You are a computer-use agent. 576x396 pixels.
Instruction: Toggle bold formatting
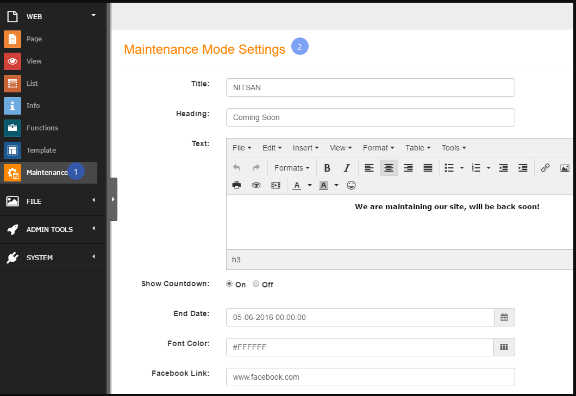click(327, 168)
